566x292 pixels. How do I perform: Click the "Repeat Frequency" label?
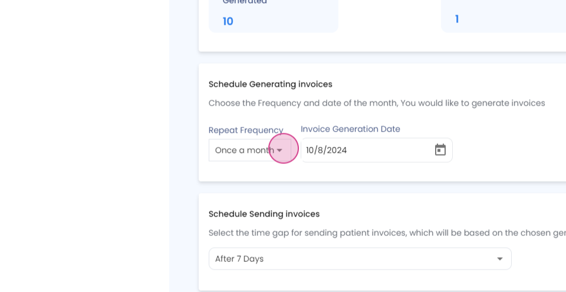pos(246,130)
